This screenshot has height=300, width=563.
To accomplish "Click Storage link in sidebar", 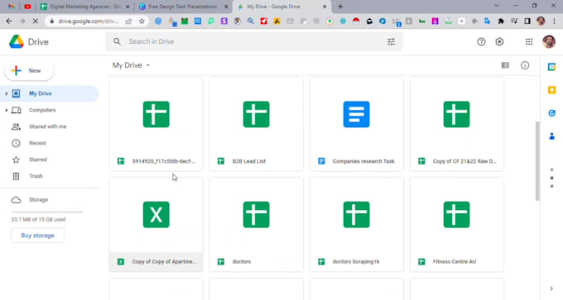I will point(38,200).
